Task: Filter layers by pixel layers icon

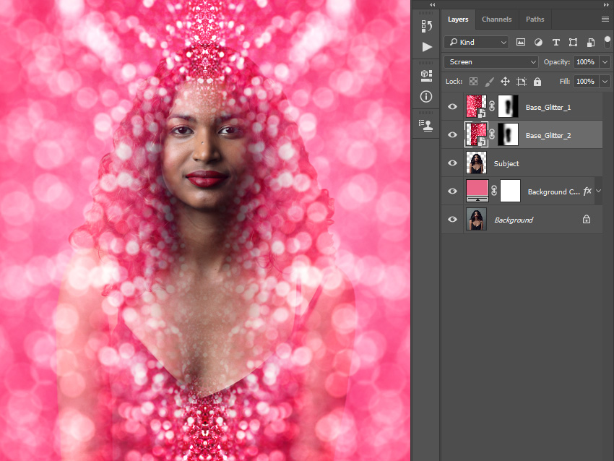Action: pyautogui.click(x=520, y=43)
